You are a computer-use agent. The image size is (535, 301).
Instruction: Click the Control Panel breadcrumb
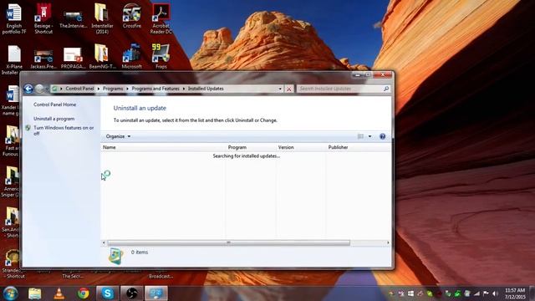coord(80,89)
